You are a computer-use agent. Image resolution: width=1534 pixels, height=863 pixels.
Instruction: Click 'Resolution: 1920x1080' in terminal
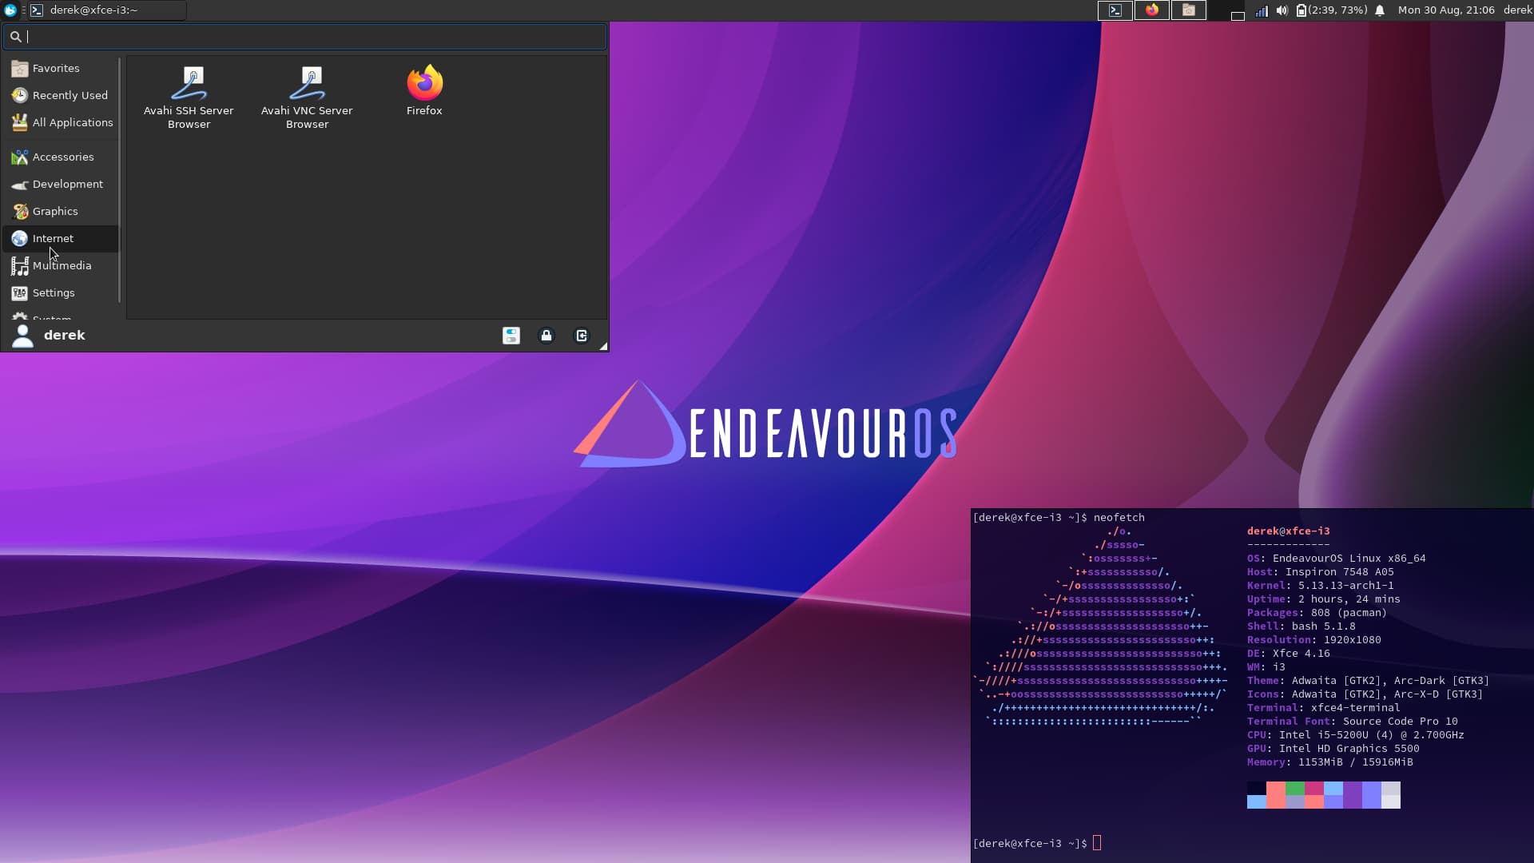1313,640
